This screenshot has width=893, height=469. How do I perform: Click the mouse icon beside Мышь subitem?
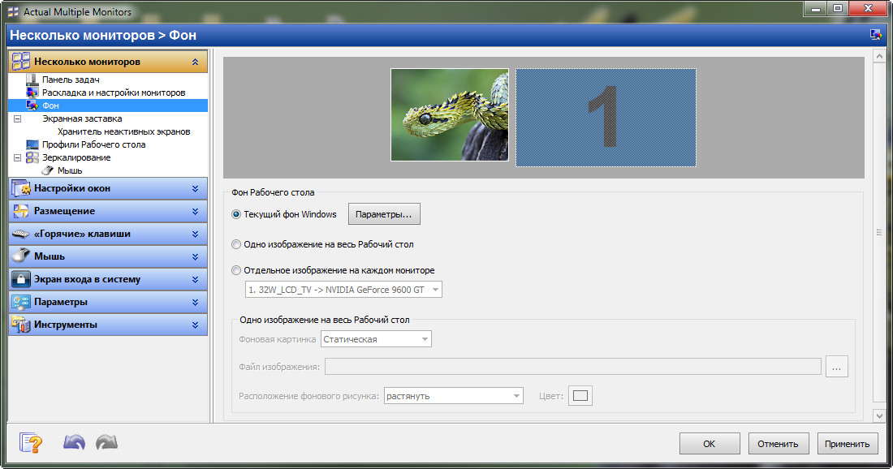point(48,170)
